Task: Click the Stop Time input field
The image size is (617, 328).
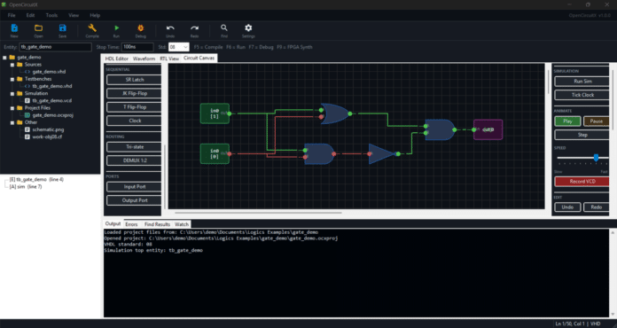Action: tap(137, 47)
